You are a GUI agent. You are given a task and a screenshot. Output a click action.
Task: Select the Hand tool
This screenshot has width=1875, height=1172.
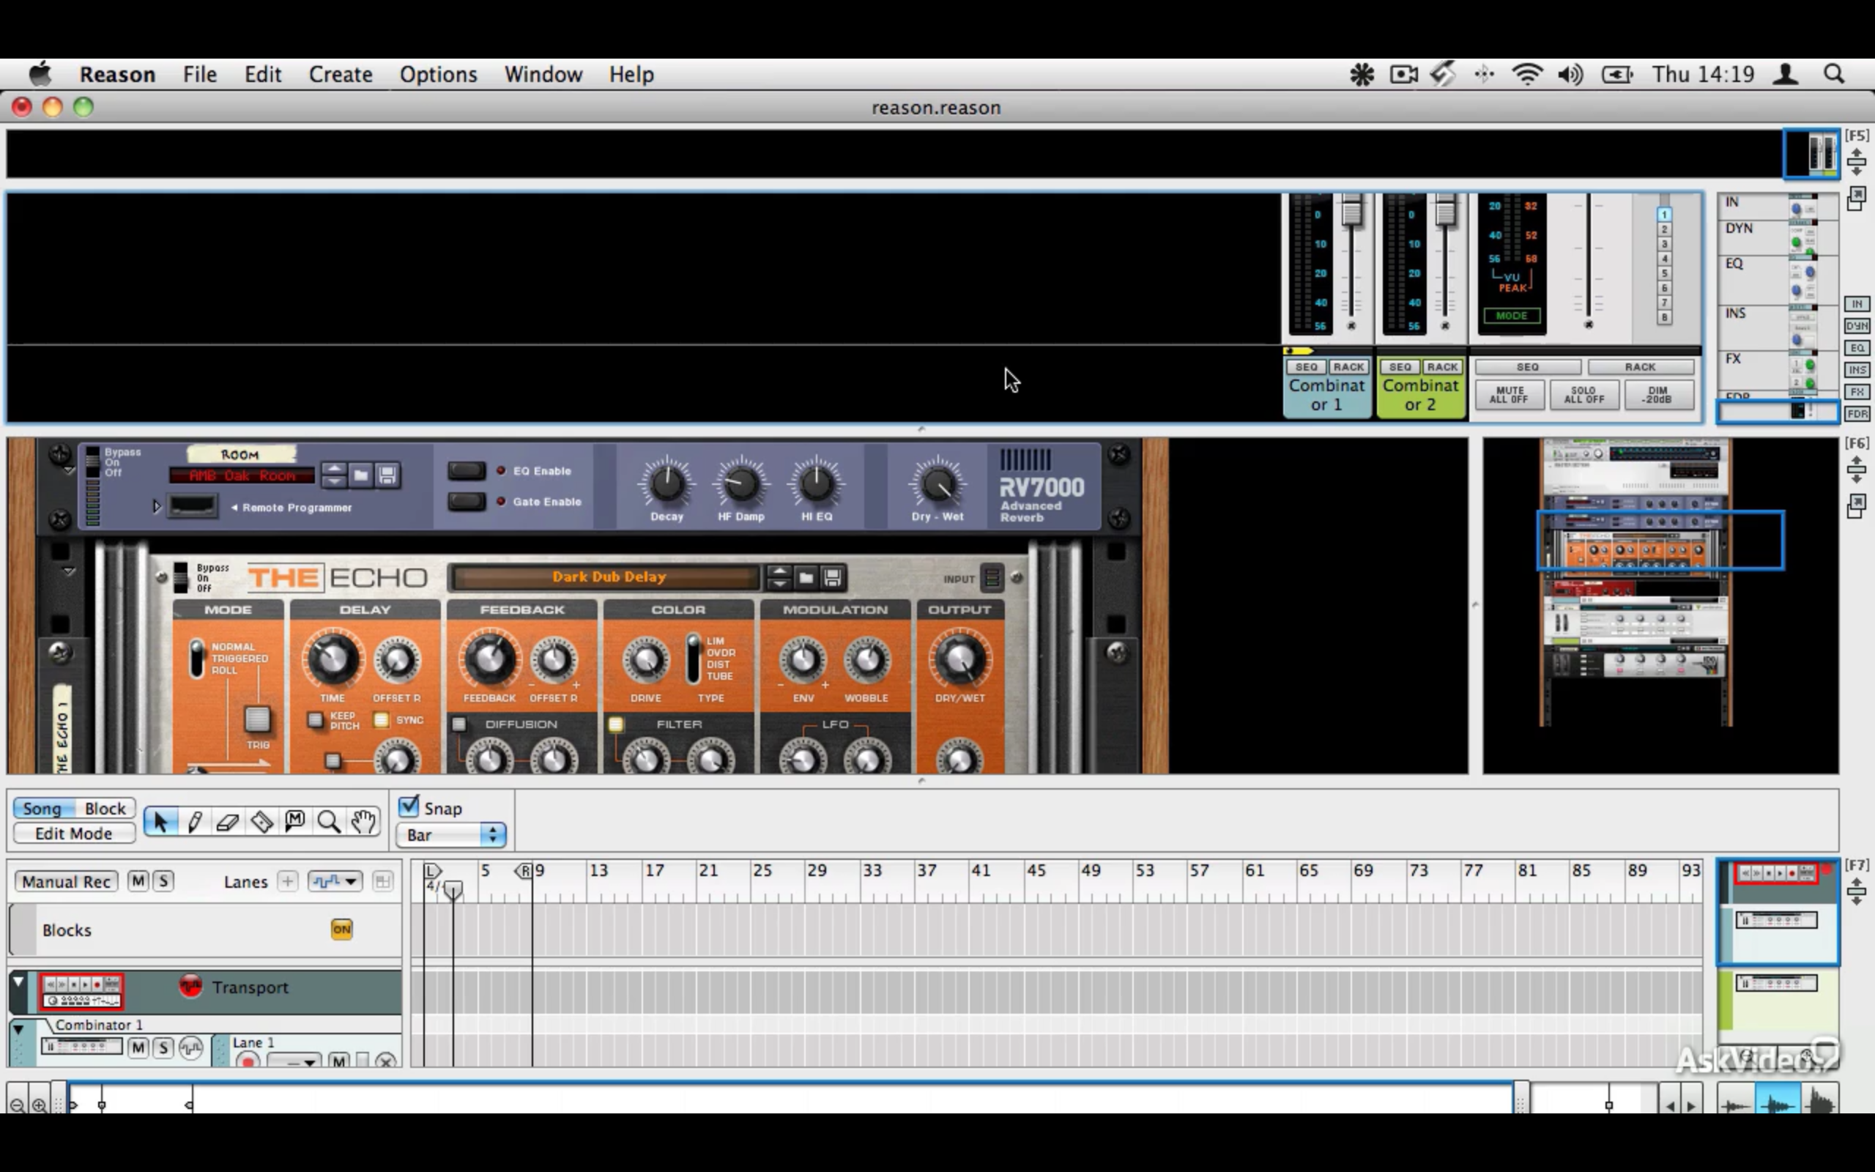click(363, 822)
